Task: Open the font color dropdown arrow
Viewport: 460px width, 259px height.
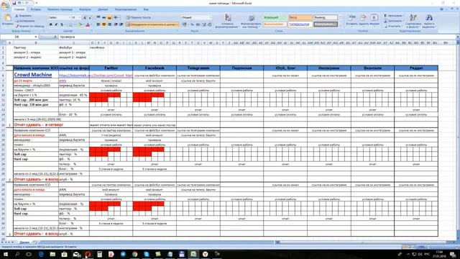Action: (91, 25)
